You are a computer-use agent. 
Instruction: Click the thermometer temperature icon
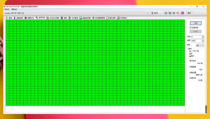pyautogui.click(x=152, y=13)
